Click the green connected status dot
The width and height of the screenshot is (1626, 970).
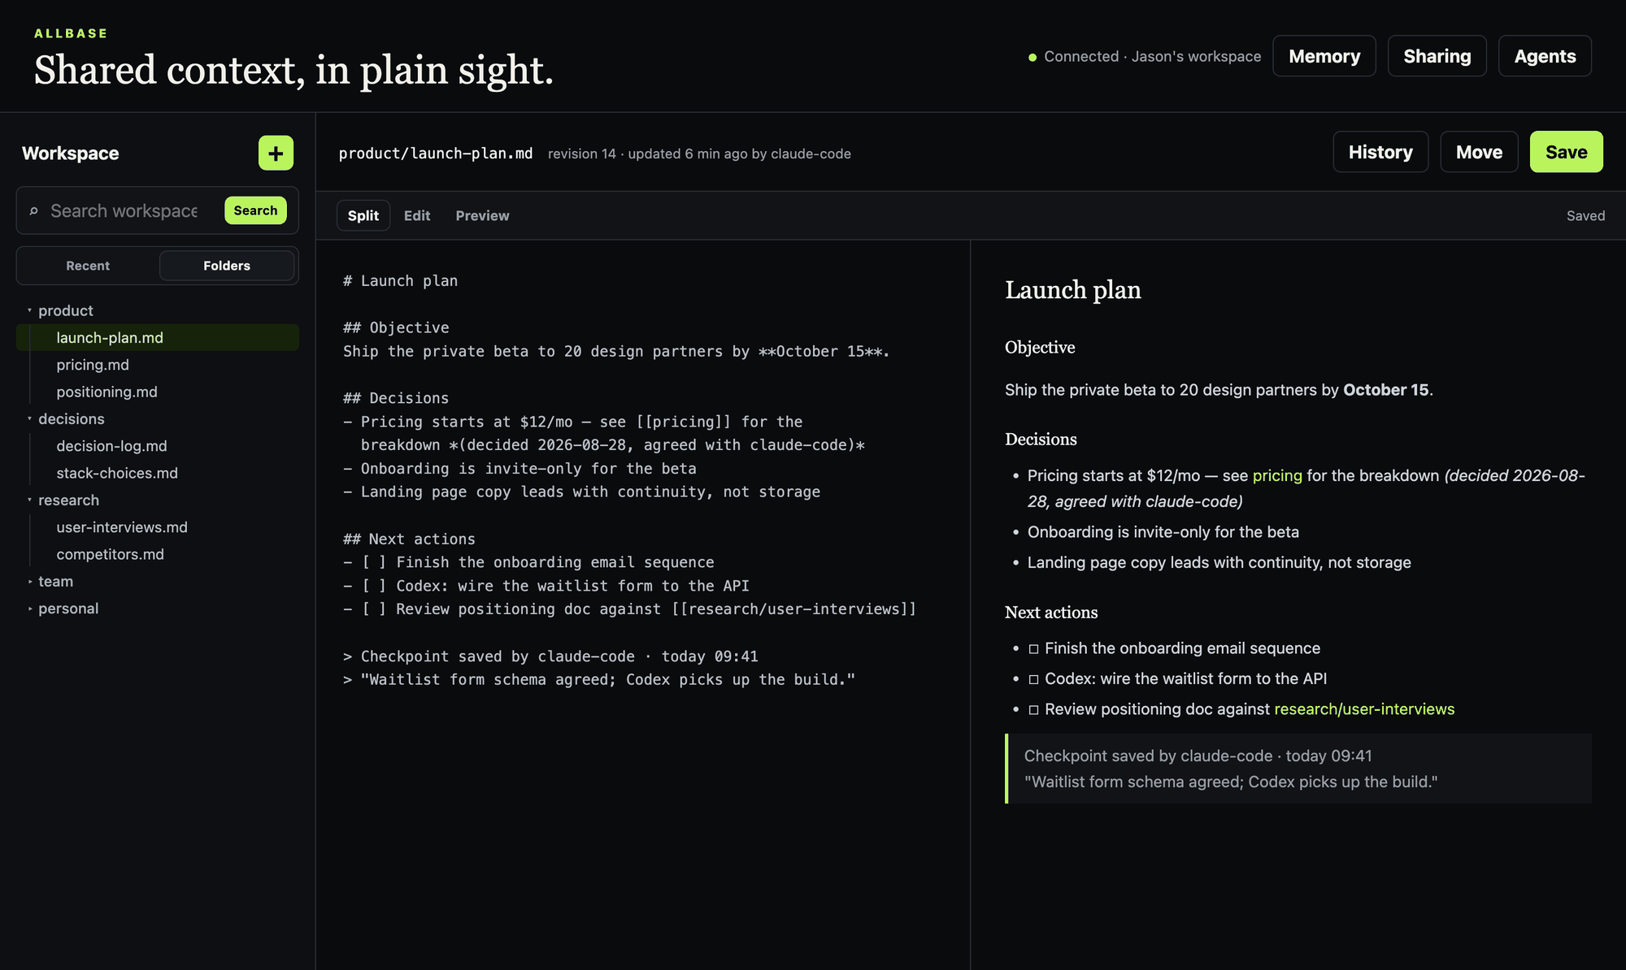(1033, 57)
